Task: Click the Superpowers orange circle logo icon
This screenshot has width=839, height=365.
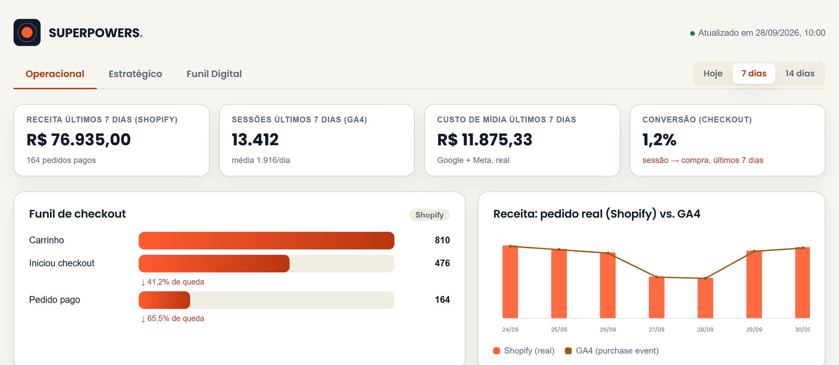Action: pyautogui.click(x=27, y=33)
